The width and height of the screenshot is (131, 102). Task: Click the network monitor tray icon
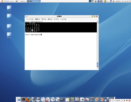[111, 1]
